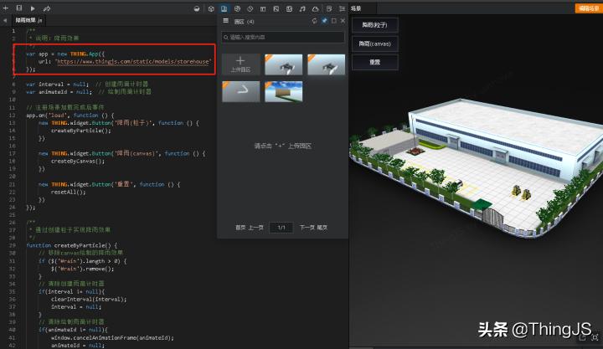
Task: Click code line 'function createByParticle() {'
Action: [x=71, y=245]
